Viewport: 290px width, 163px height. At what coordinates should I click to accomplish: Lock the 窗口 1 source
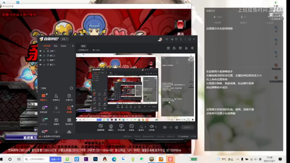[x=44, y=65]
